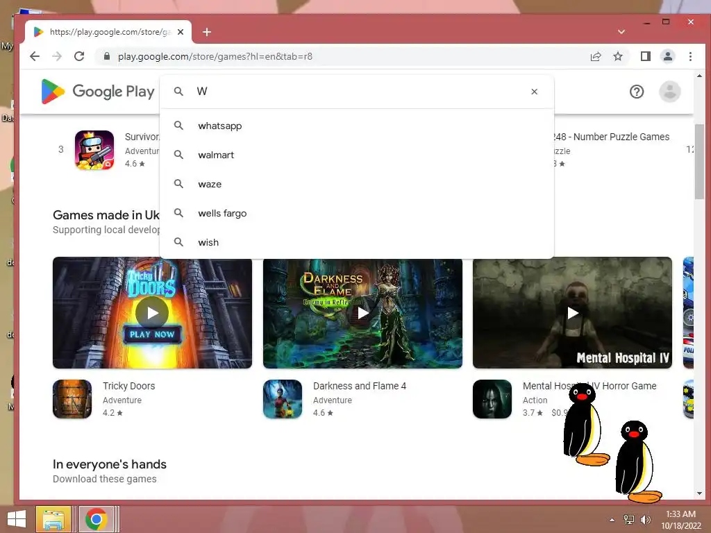This screenshot has width=711, height=533.
Task: Close the Google Play tab
Action: (x=181, y=32)
